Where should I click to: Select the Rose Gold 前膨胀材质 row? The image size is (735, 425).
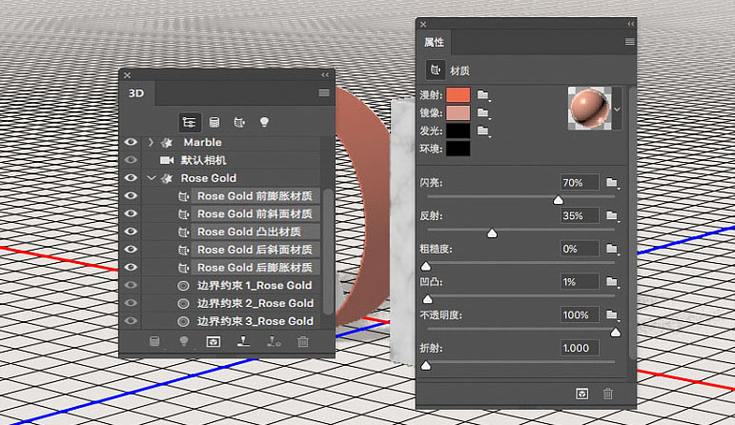pos(255,196)
